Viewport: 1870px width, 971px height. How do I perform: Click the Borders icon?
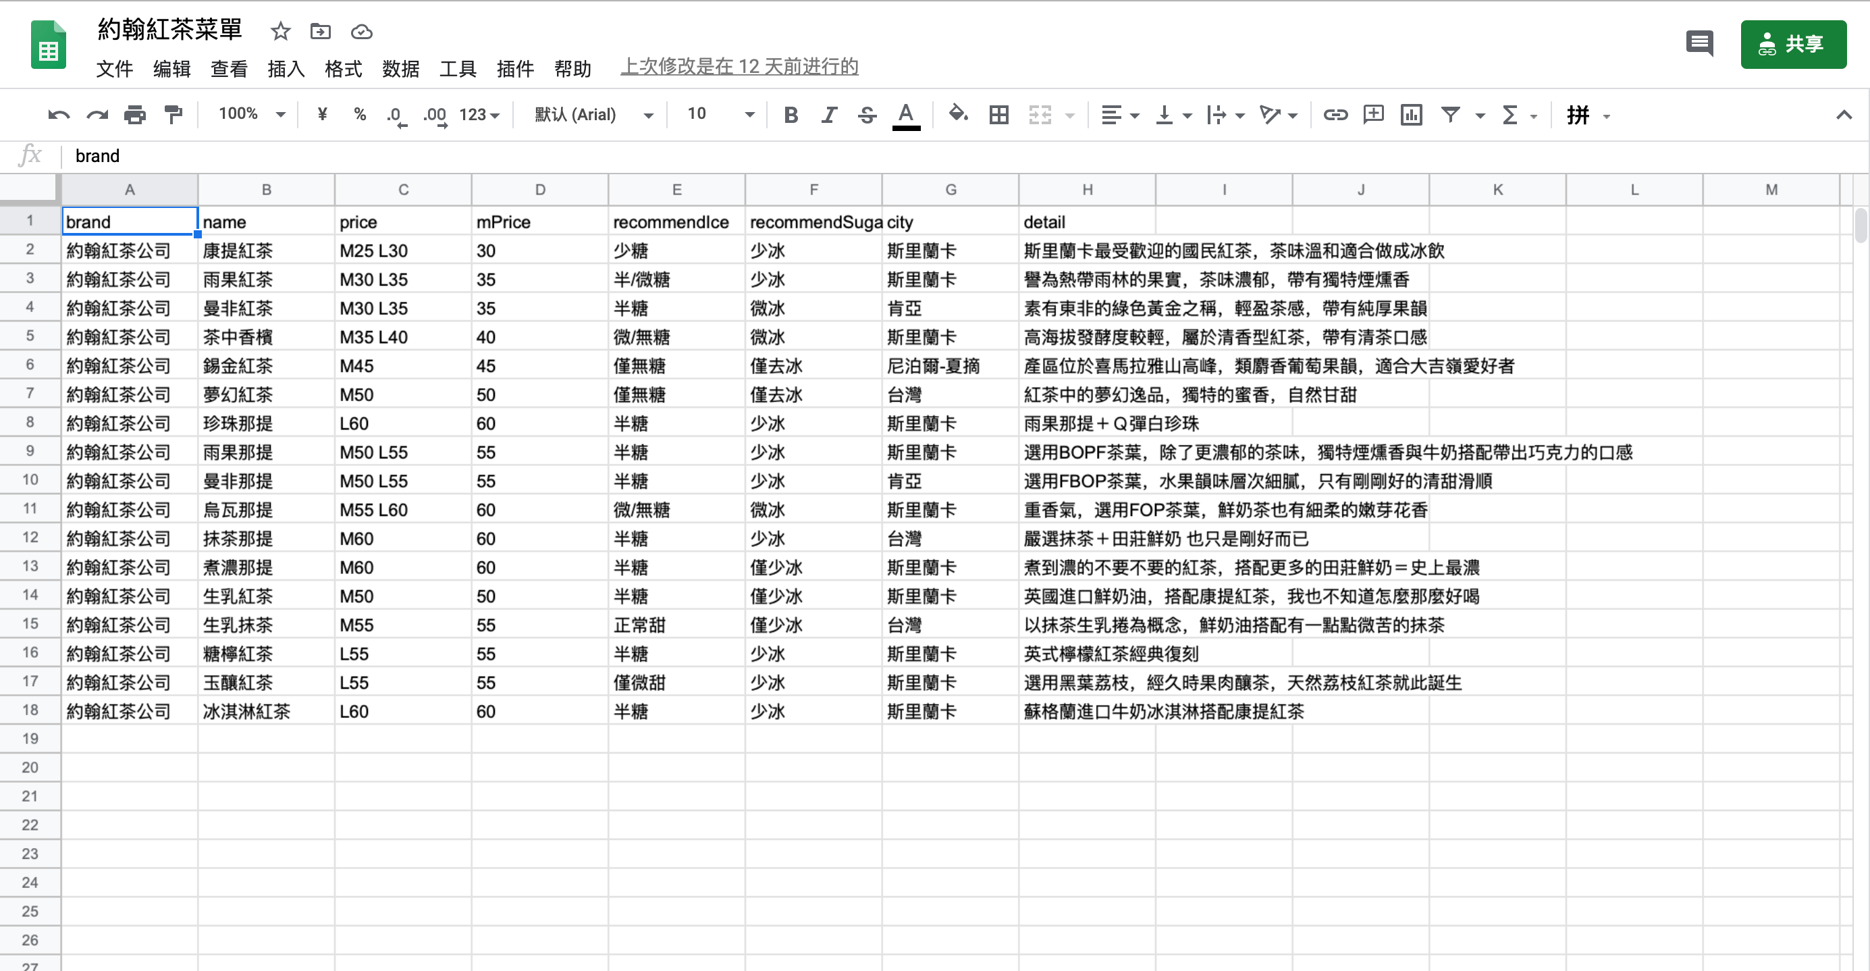[x=999, y=115]
